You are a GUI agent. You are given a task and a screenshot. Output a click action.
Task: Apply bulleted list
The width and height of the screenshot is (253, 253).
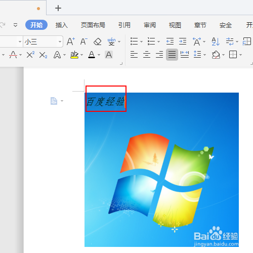point(134,41)
